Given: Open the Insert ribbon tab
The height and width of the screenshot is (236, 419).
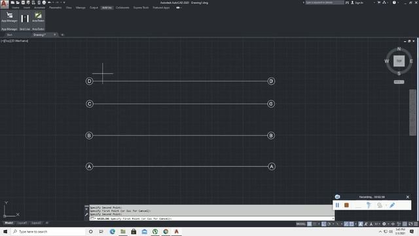Looking at the screenshot, I should (26, 8).
